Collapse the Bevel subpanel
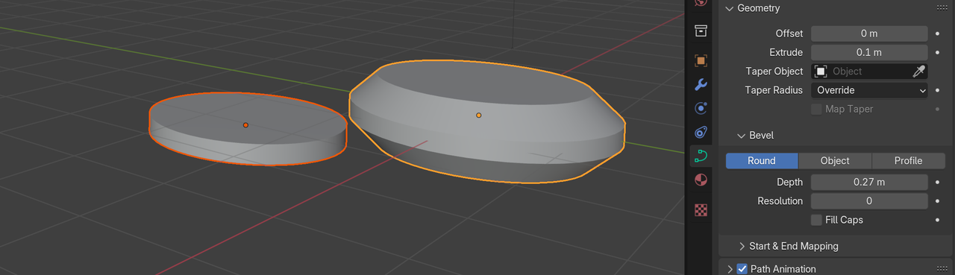Viewport: 955px width, 275px height. 742,136
